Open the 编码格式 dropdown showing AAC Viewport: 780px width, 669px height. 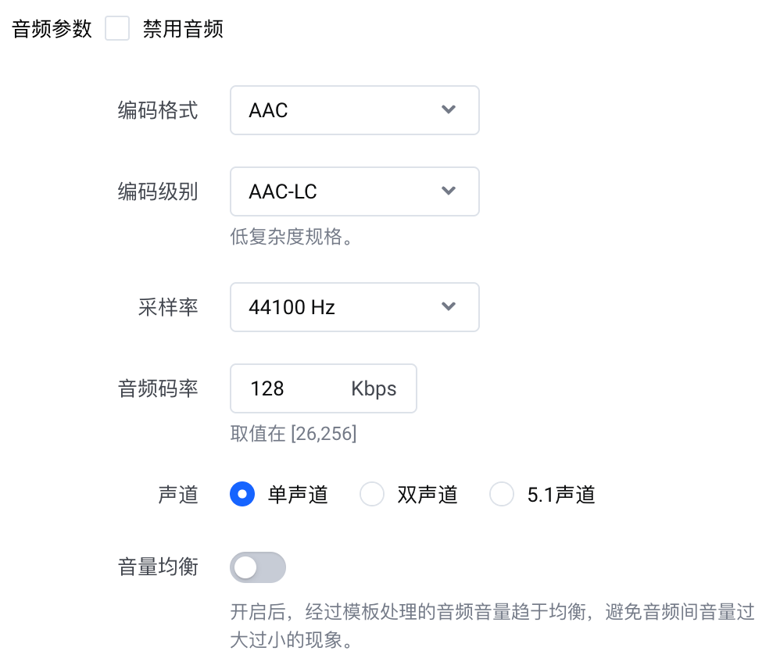coord(344,110)
